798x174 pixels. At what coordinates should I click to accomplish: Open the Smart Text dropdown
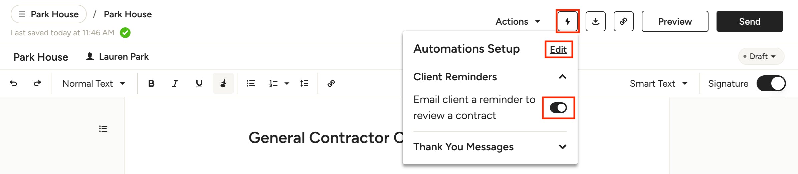[x=658, y=83]
